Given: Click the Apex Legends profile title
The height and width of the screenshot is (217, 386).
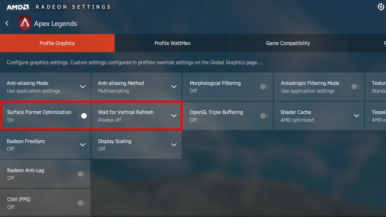Looking at the screenshot, I should click(x=55, y=24).
